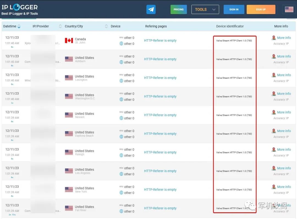Open More info for Lexington row
This screenshot has width=297, height=219.
[x=284, y=75]
